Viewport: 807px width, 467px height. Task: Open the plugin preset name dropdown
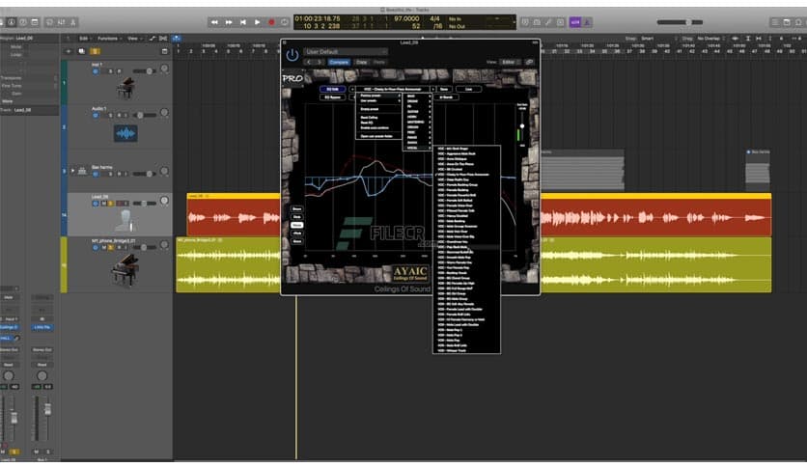coord(393,89)
